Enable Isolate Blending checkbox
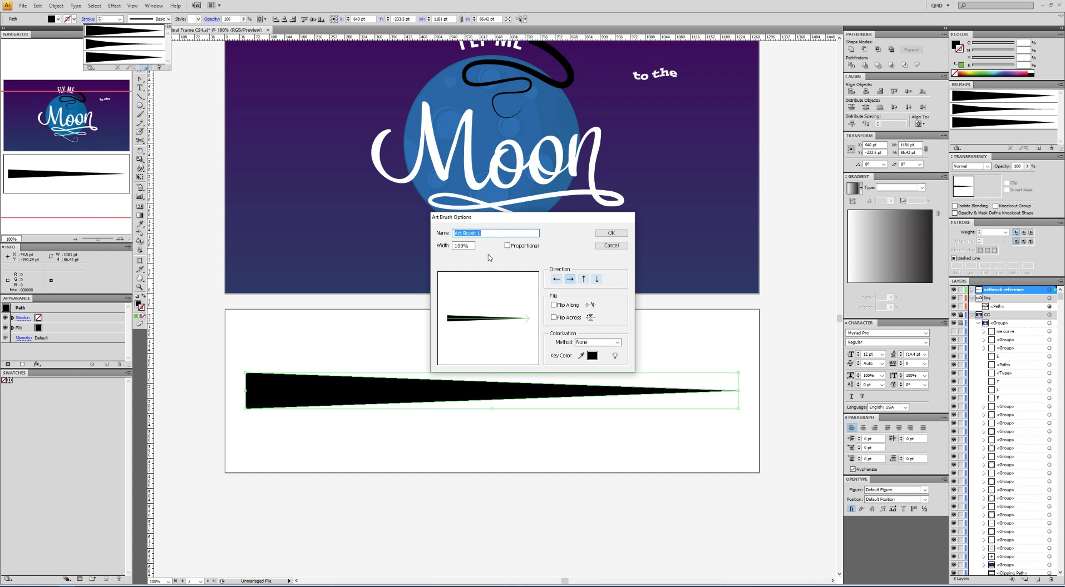Viewport: 1065px width, 587px height. [x=955, y=206]
